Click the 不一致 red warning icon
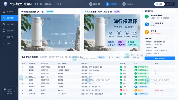Screen dimensions: 178x100 [121, 90]
